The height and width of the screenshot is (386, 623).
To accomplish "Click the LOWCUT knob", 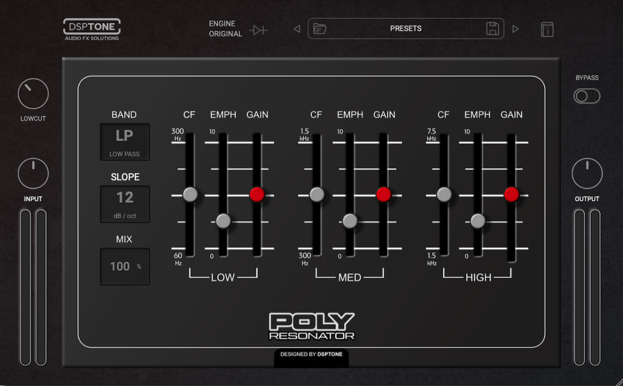I will pyautogui.click(x=33, y=94).
